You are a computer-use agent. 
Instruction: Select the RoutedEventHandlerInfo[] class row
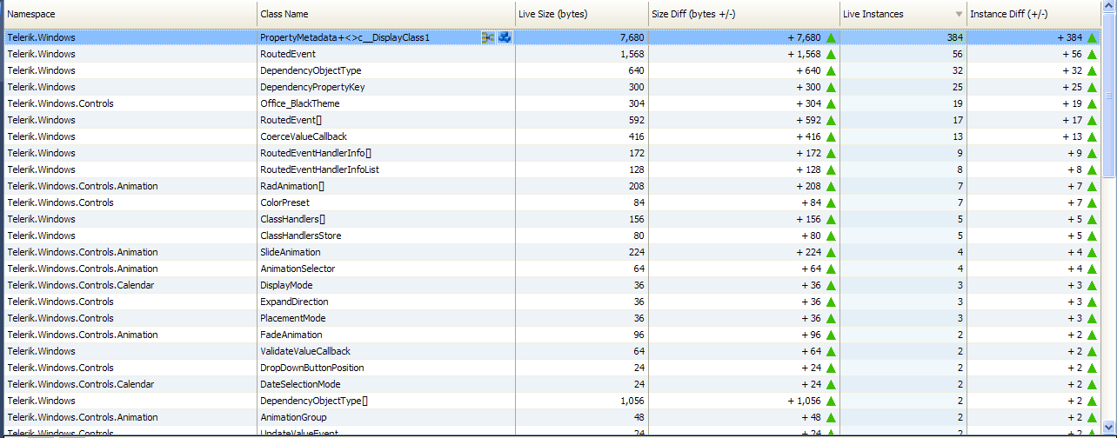[552, 154]
